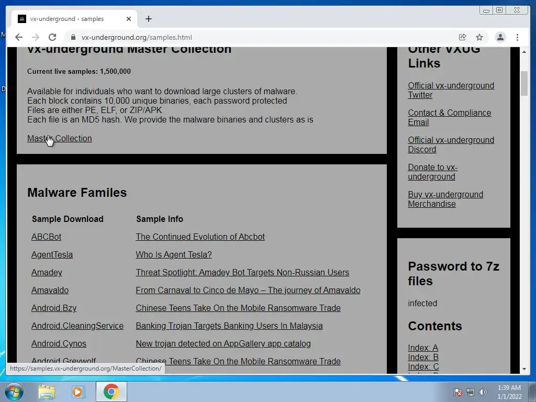This screenshot has height=402, width=536.
Task: Switch to the vx-underground - samples tab
Action: tap(74, 19)
